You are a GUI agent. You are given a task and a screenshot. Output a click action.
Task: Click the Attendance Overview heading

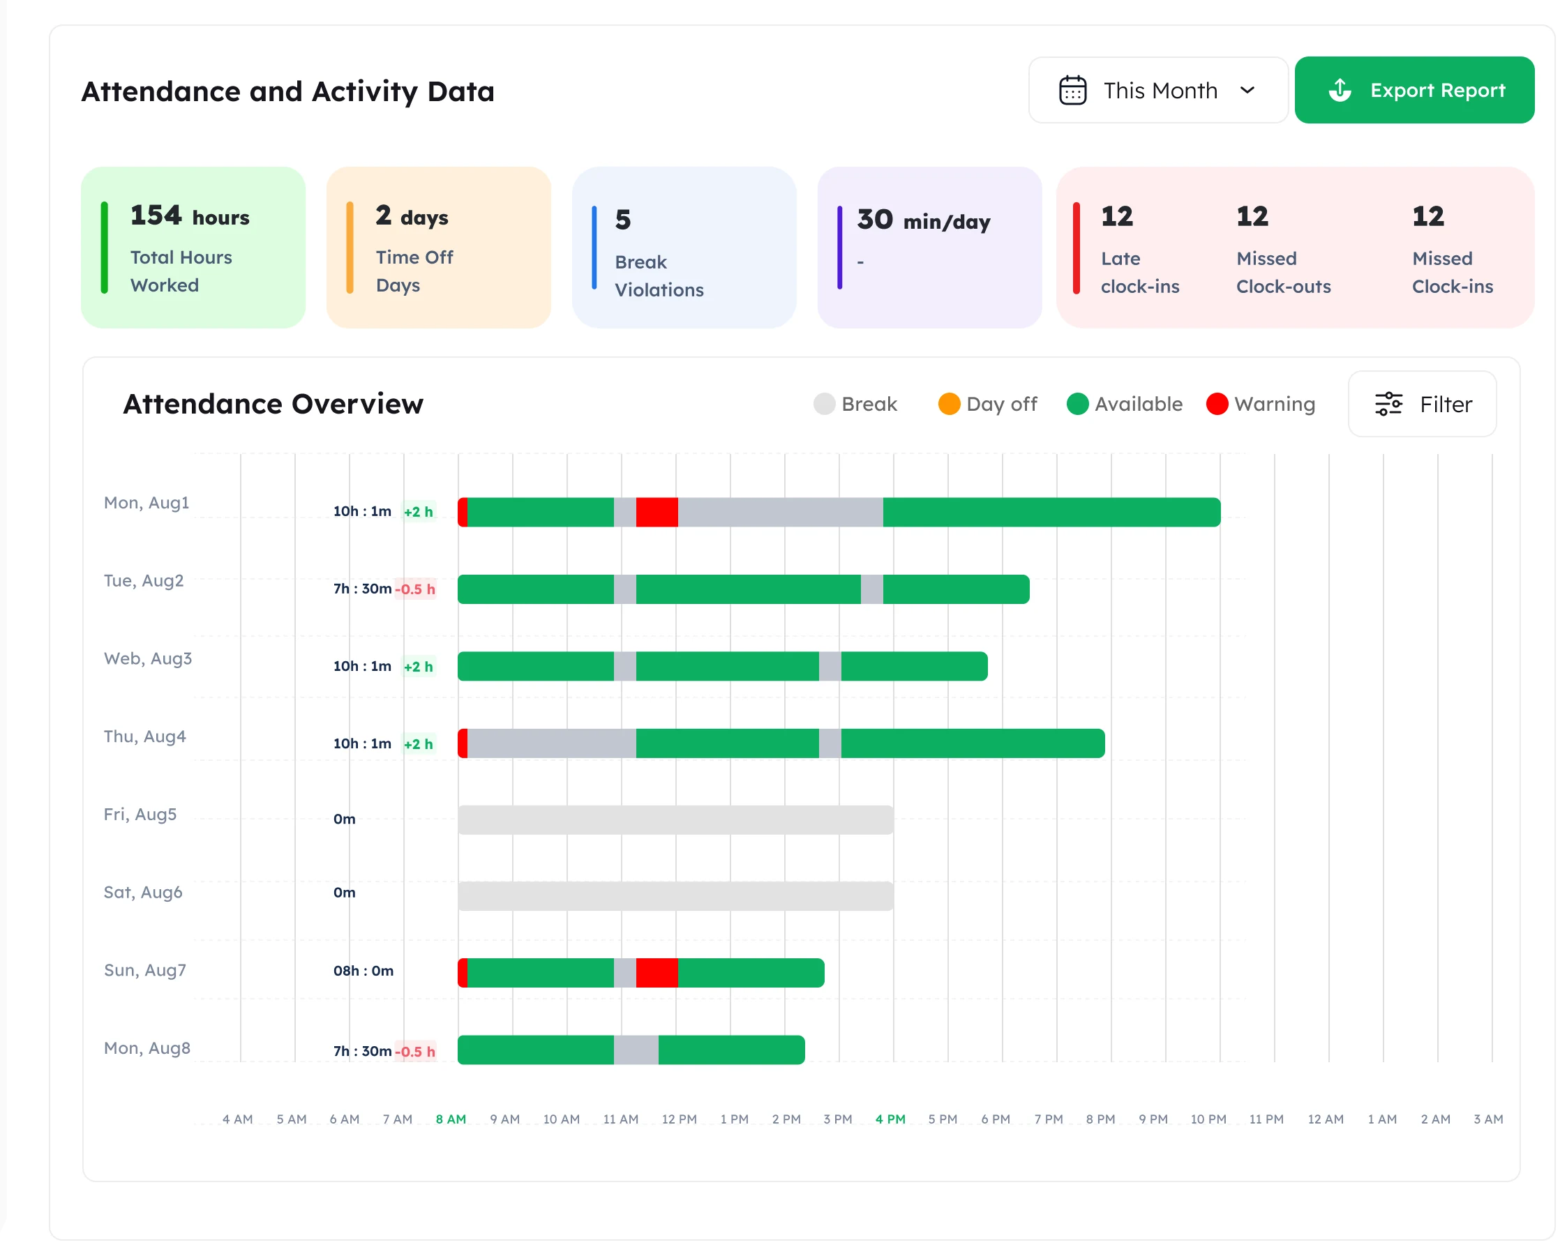click(273, 404)
